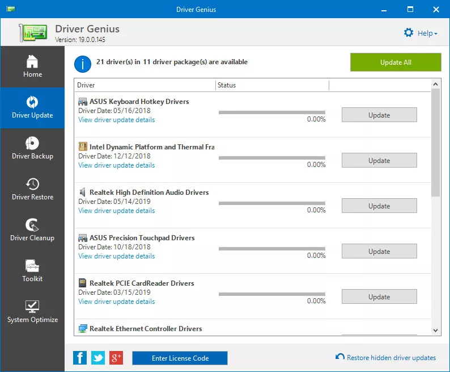
Task: Click the ASUS Precision Touchpad driver icon
Action: coord(83,238)
